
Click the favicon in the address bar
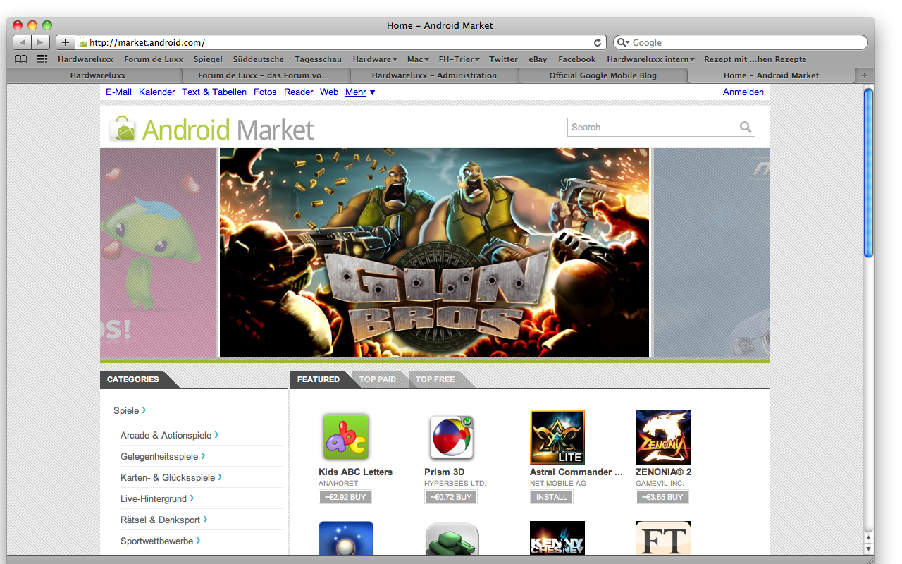click(x=83, y=43)
